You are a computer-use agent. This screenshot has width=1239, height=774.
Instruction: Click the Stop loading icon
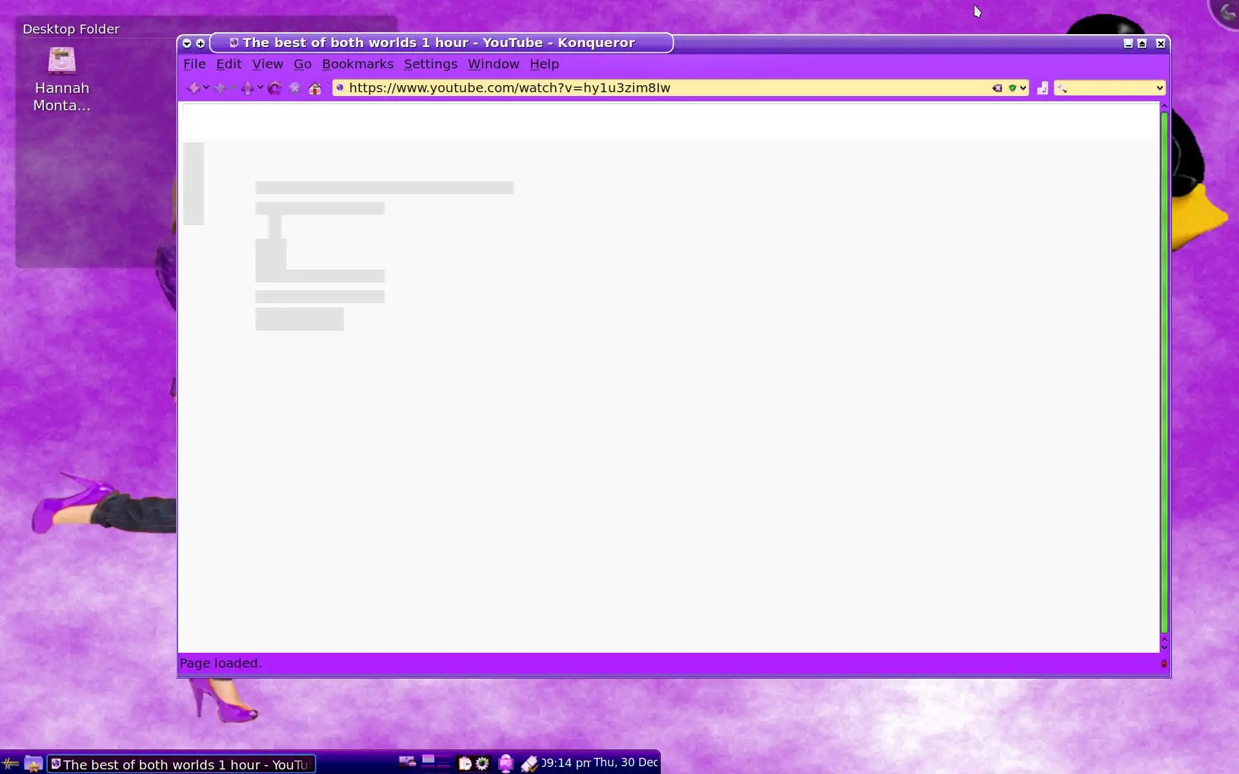coord(295,88)
